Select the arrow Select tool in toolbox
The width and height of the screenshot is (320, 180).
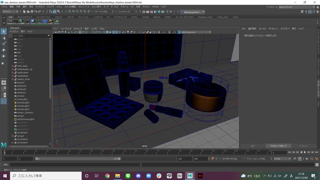[4, 31]
